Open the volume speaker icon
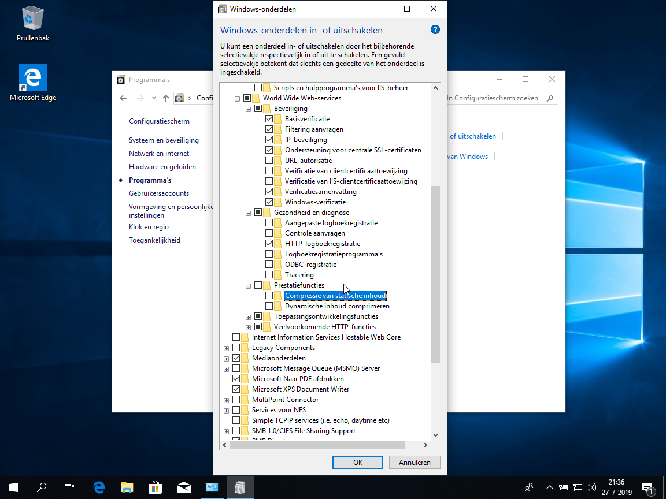The height and width of the screenshot is (499, 666). (591, 487)
